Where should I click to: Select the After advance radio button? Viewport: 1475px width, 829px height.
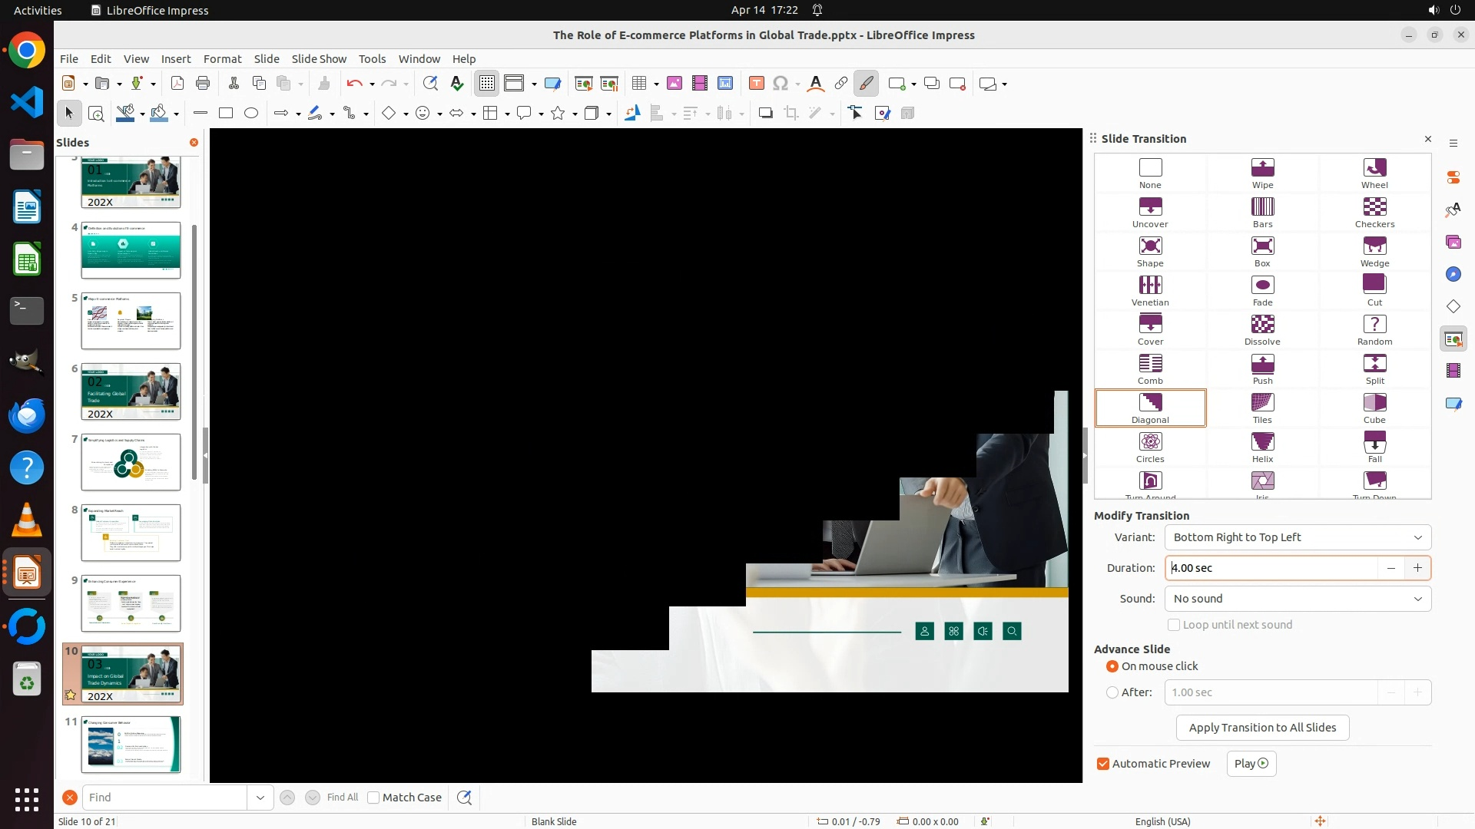click(1112, 692)
